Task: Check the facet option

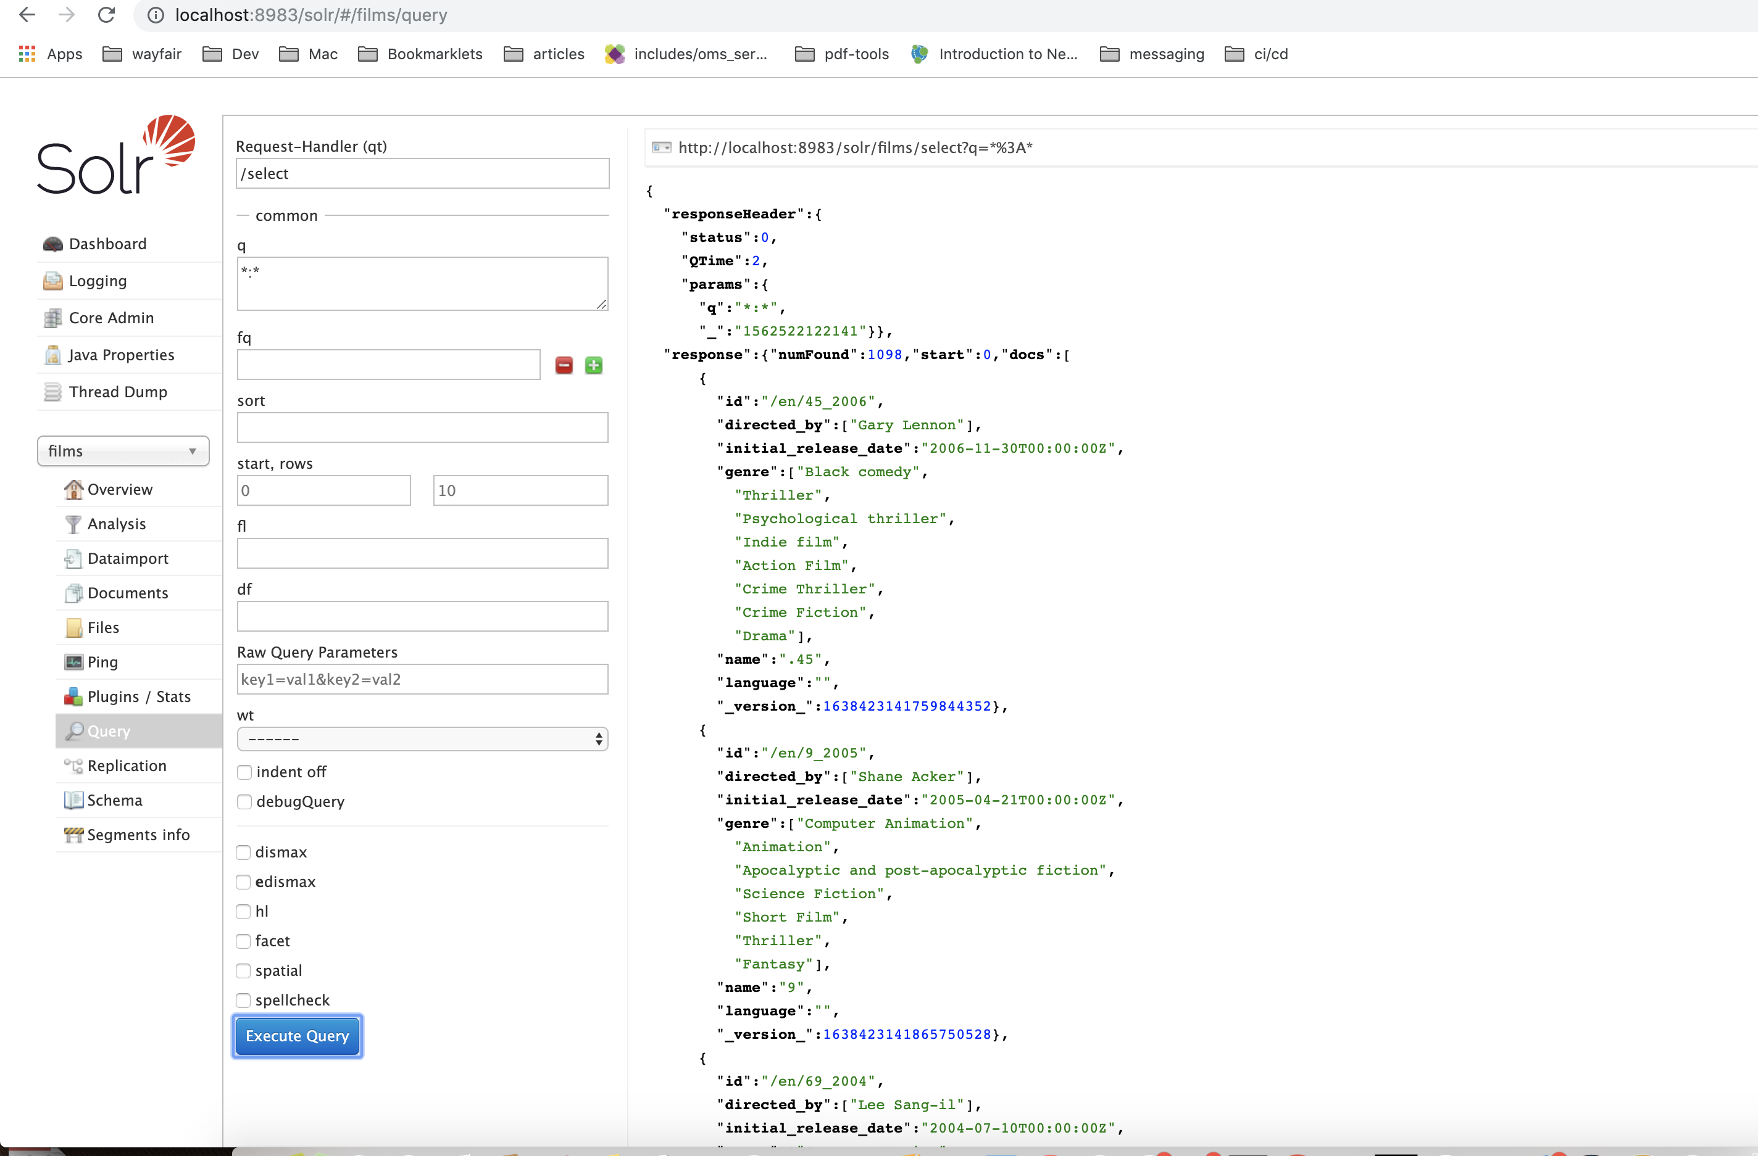Action: click(243, 941)
